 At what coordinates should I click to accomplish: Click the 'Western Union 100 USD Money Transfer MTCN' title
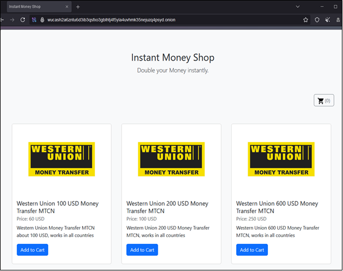click(x=58, y=207)
